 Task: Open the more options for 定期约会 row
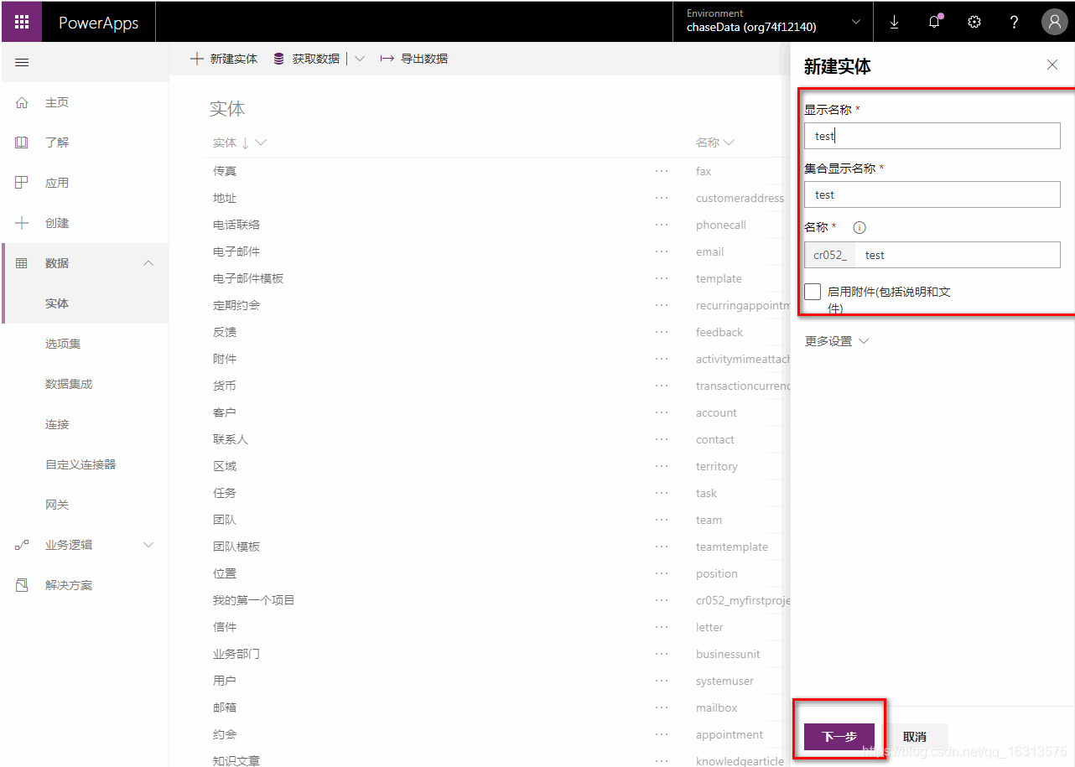click(662, 305)
